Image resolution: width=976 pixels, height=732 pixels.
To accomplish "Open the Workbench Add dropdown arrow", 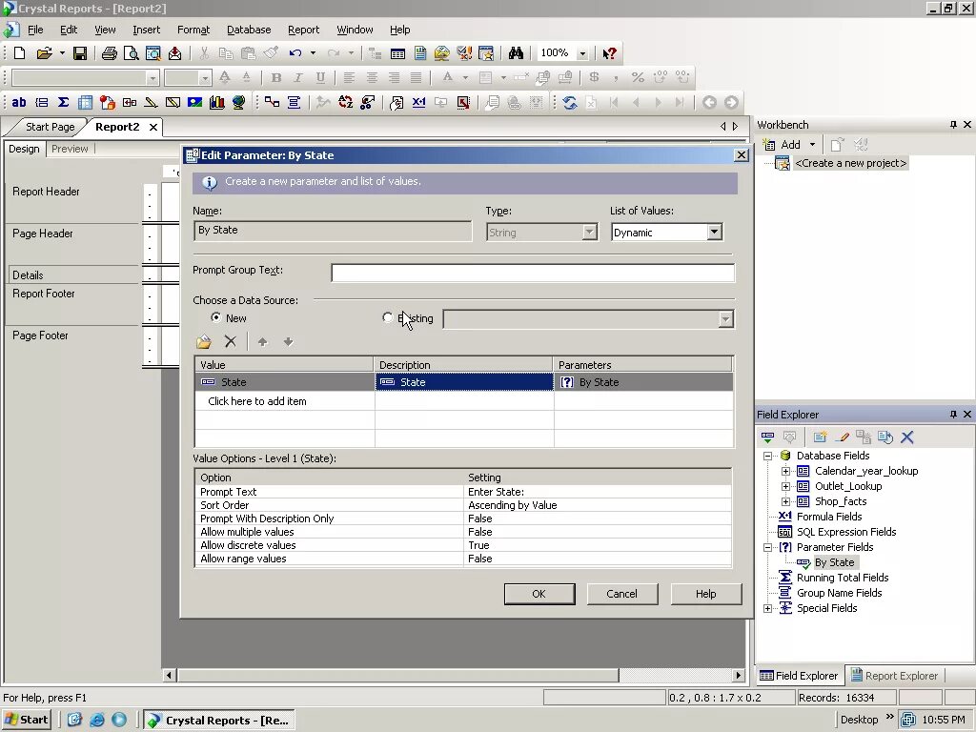I will click(812, 145).
